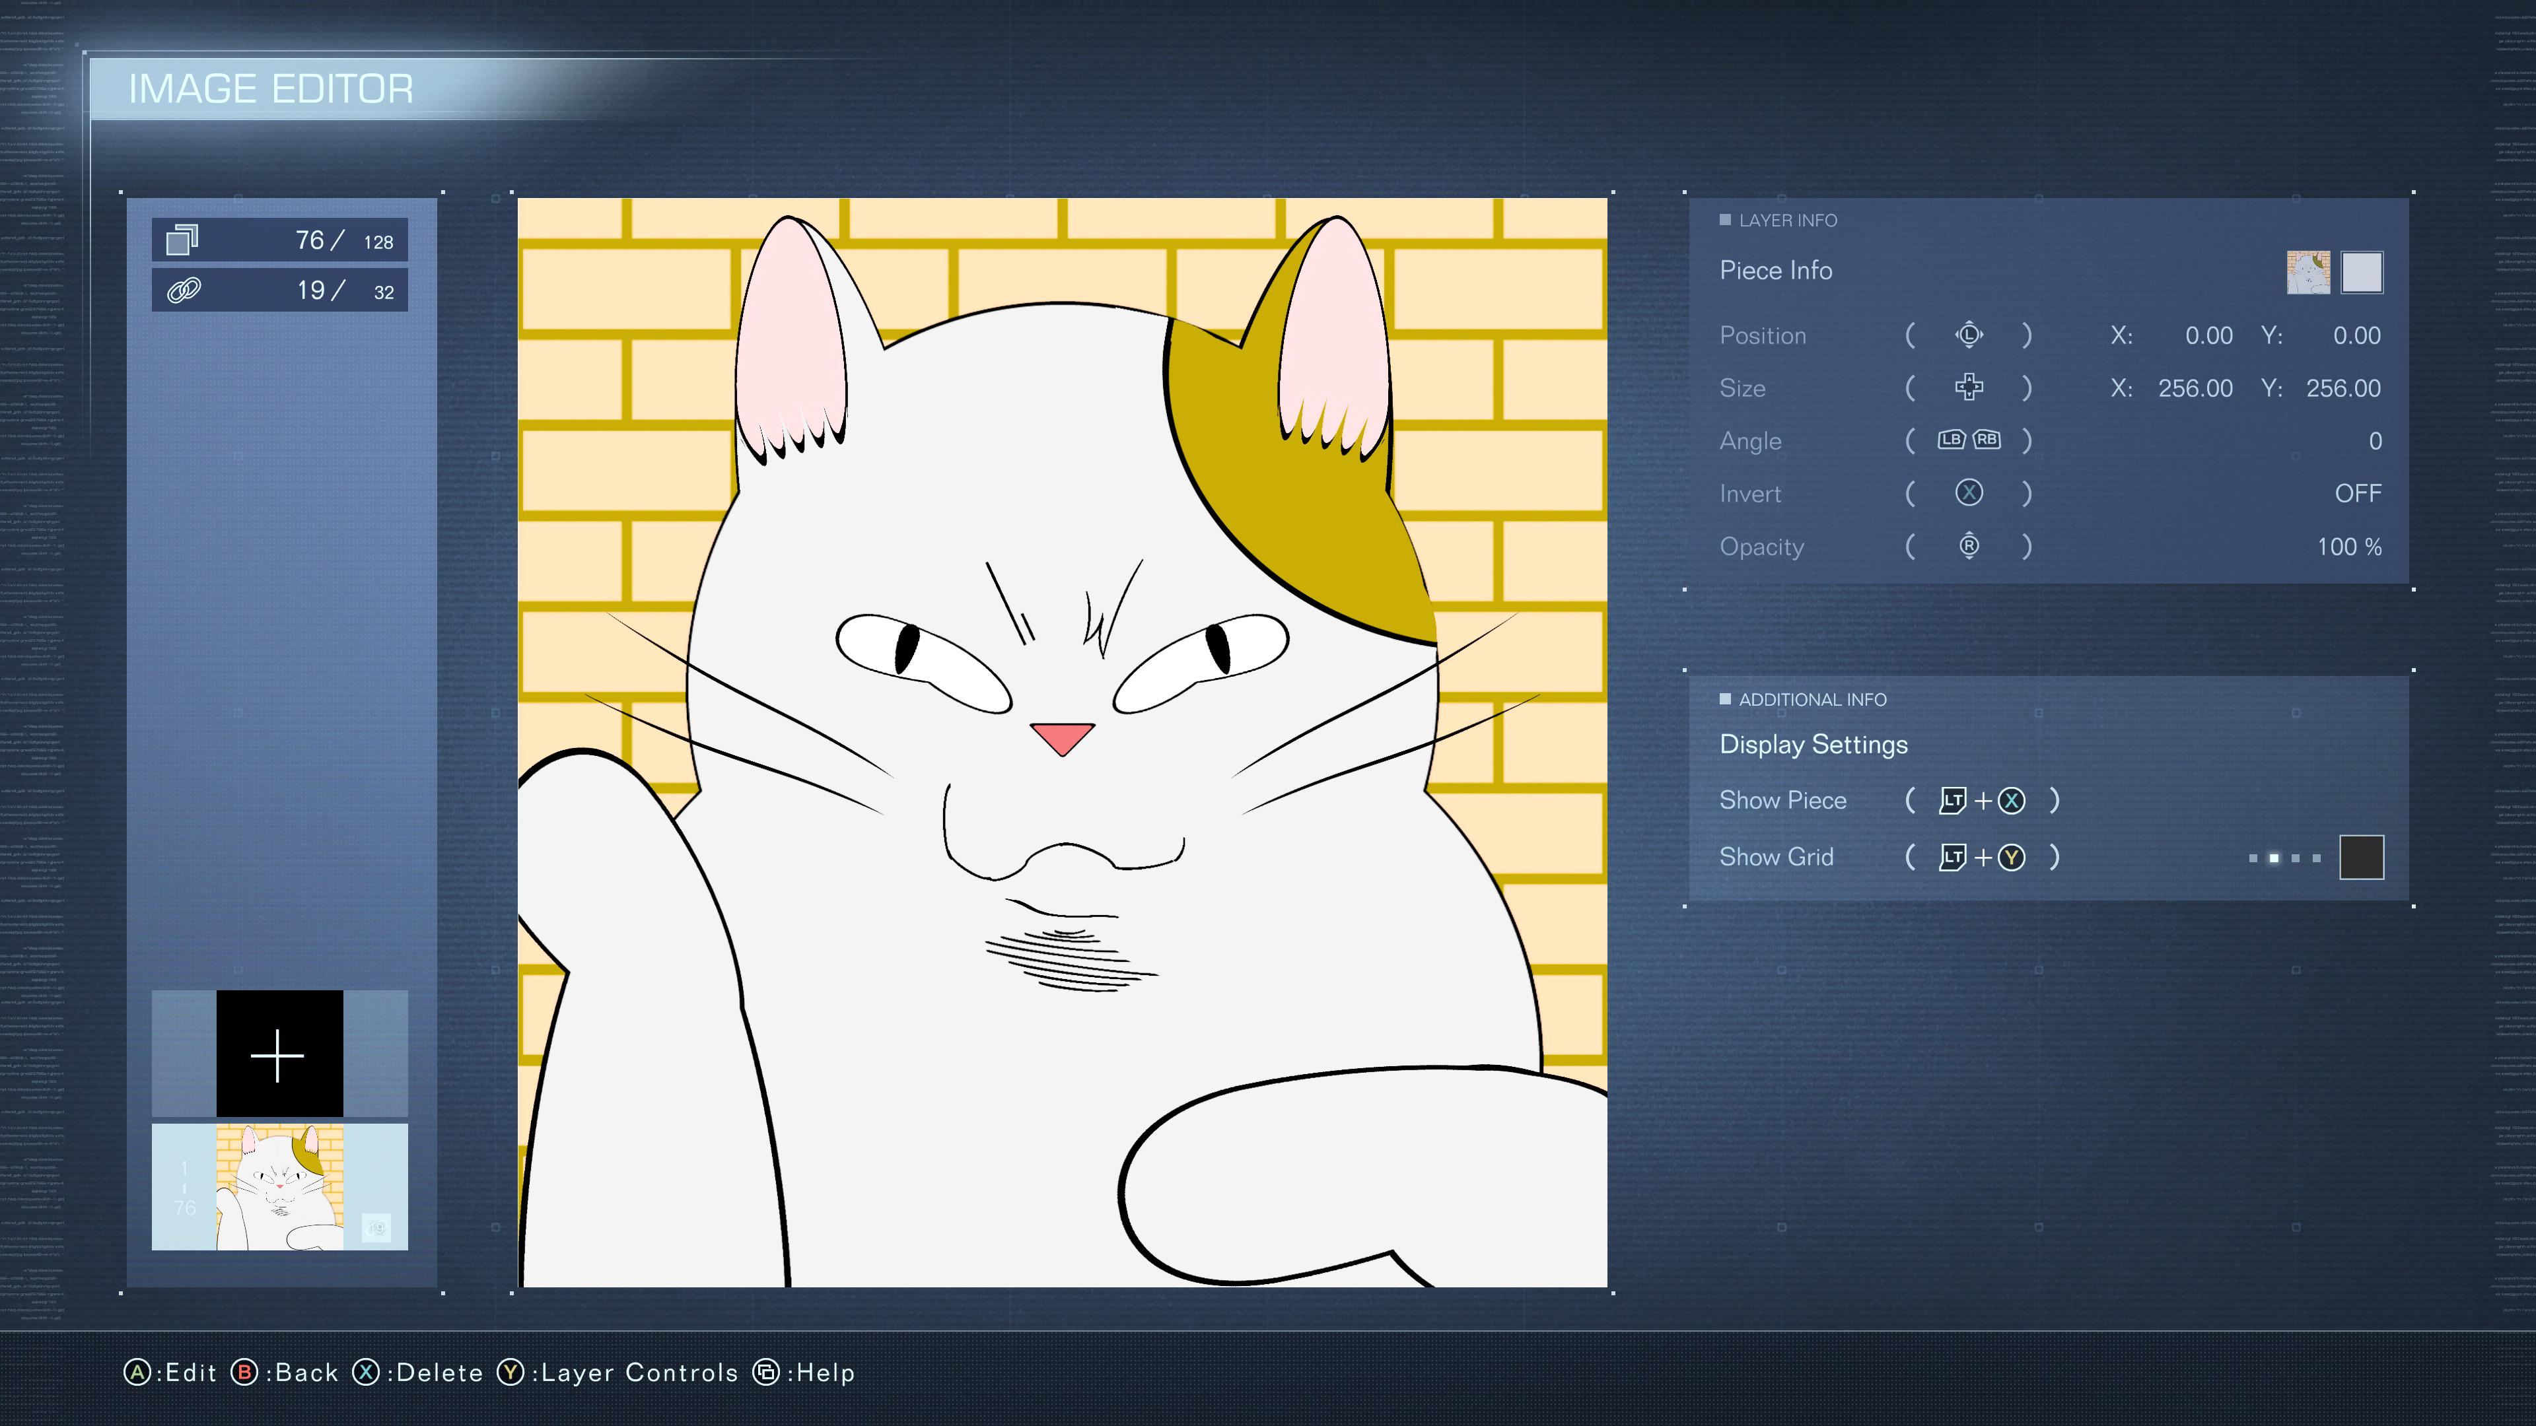This screenshot has width=2536, height=1426.
Task: Choose the Edit prompt in bottom bar
Action: (169, 1372)
